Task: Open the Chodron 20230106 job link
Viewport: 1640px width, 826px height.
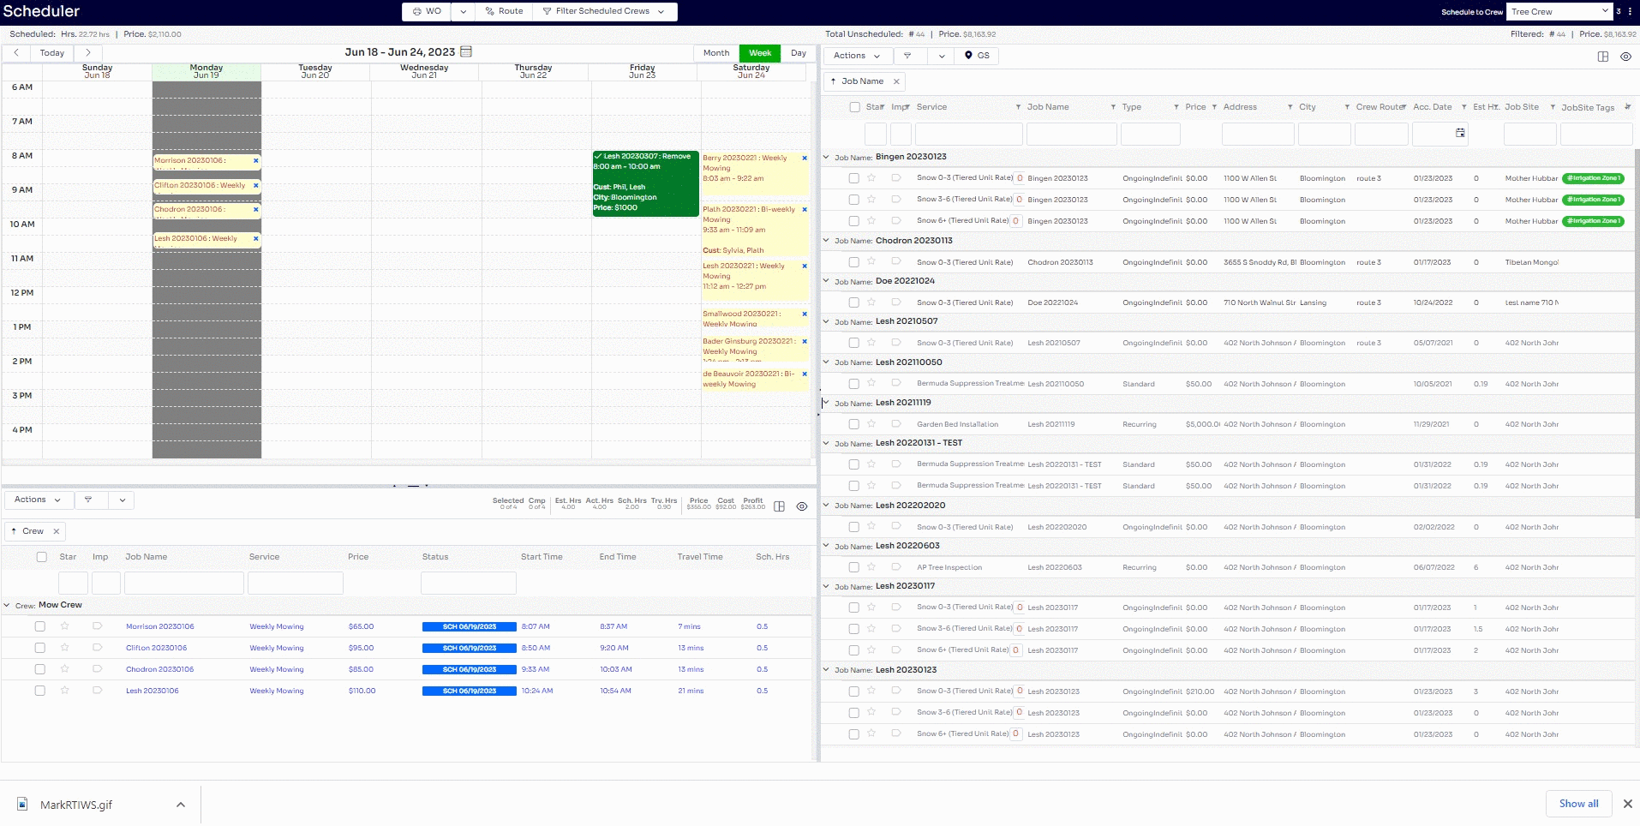Action: coord(159,669)
